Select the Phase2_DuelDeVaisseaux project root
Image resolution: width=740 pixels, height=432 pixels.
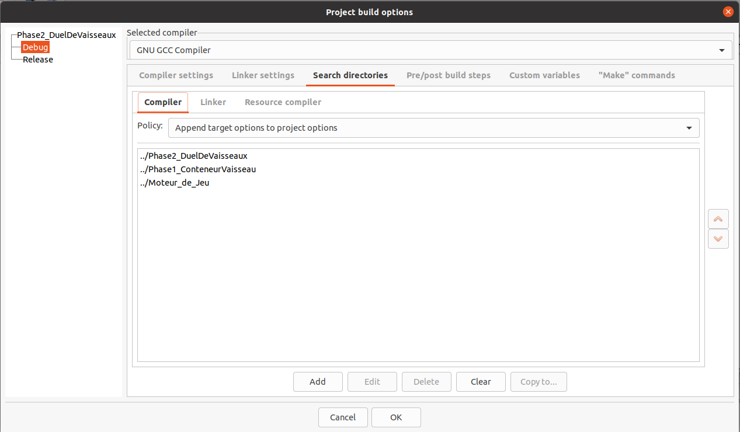point(66,34)
